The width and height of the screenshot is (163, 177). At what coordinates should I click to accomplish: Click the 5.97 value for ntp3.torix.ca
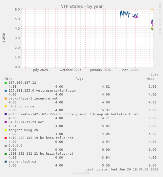pyautogui.click(x=106, y=110)
